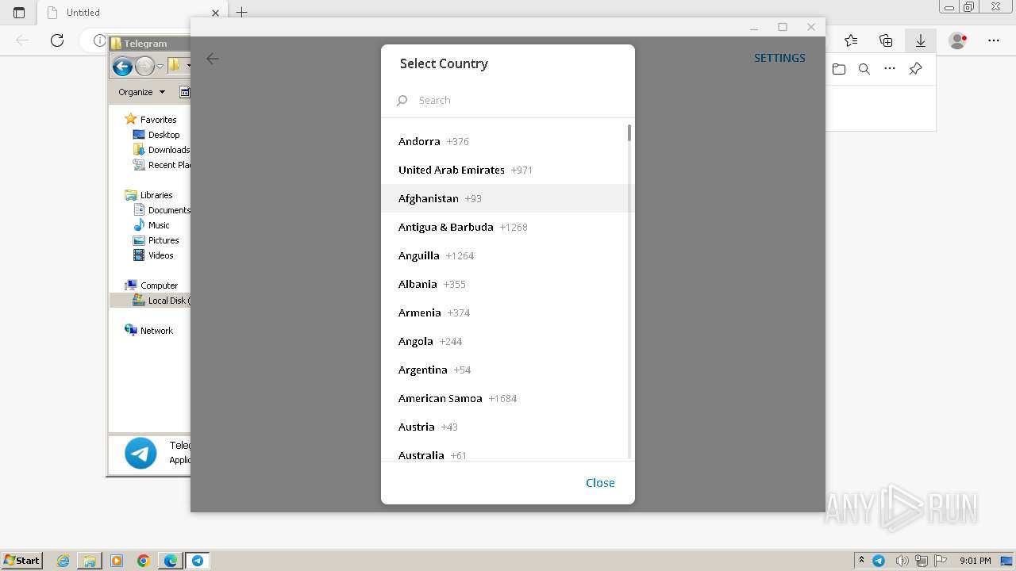Open Explorer's recent pages dropdown arrow

click(160, 67)
